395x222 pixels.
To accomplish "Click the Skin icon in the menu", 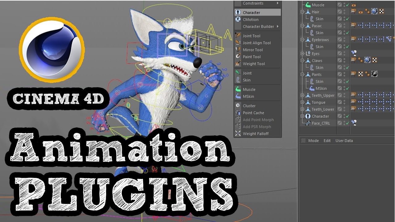I will tap(238, 80).
